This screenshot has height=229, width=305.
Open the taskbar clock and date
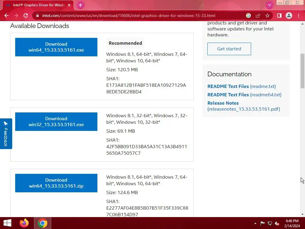[x=292, y=223]
